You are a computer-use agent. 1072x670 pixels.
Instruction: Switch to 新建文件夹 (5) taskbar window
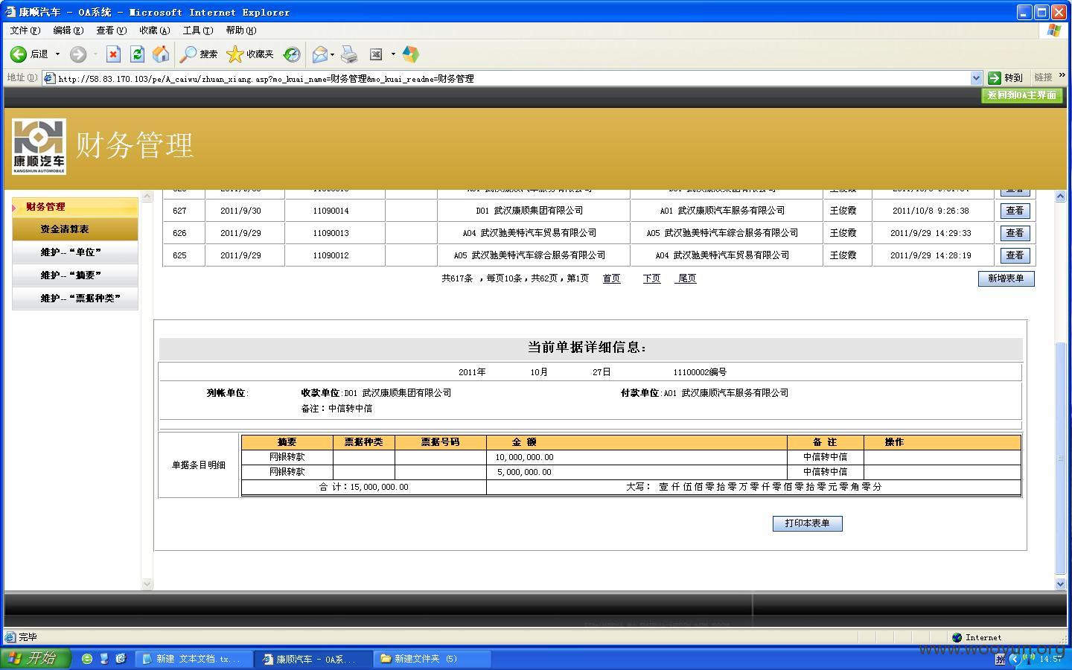coord(433,659)
